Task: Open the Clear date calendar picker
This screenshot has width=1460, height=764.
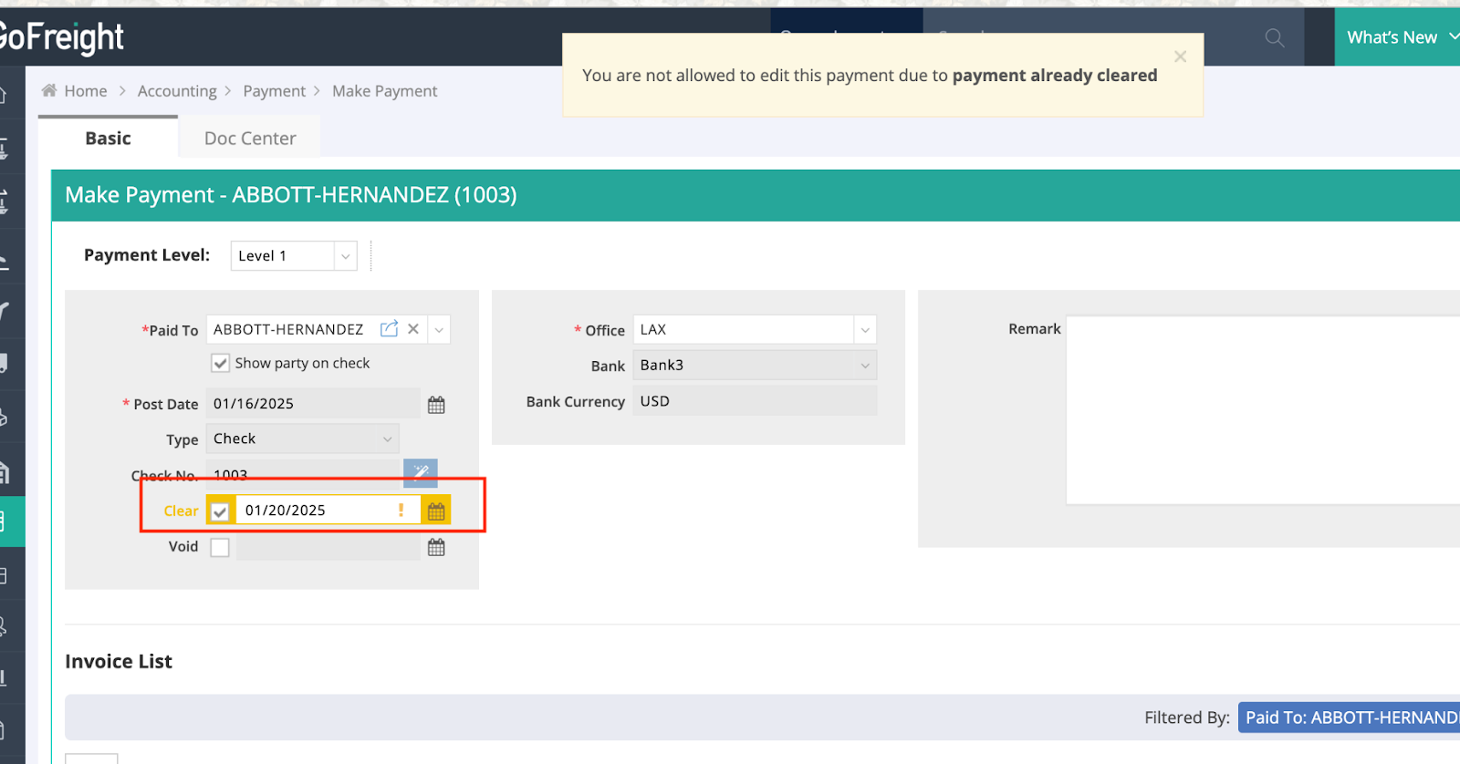Action: [x=436, y=511]
